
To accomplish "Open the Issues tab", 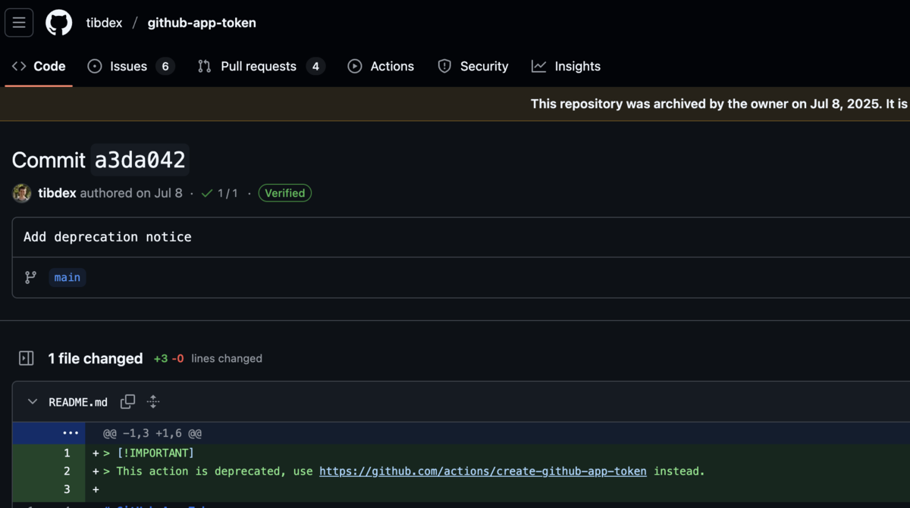I will [x=130, y=67].
